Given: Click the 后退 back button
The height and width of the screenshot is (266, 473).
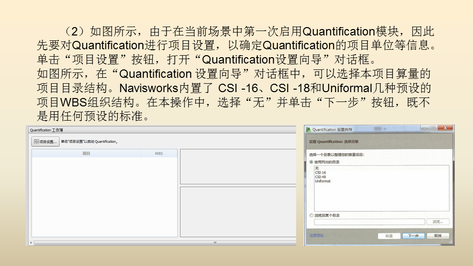Looking at the screenshot, I should 389,236.
